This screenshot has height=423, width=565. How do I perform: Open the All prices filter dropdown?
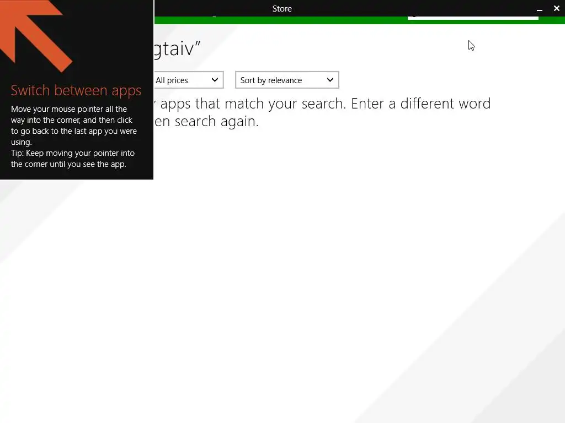189,80
